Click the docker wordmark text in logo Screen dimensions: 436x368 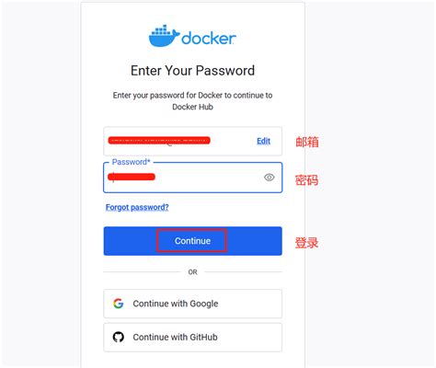(x=209, y=39)
